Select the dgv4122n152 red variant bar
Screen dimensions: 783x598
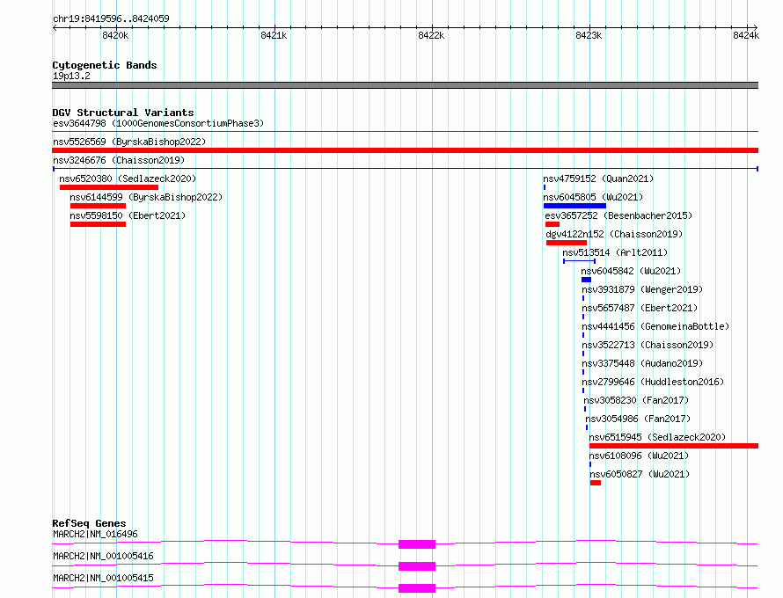pos(567,243)
